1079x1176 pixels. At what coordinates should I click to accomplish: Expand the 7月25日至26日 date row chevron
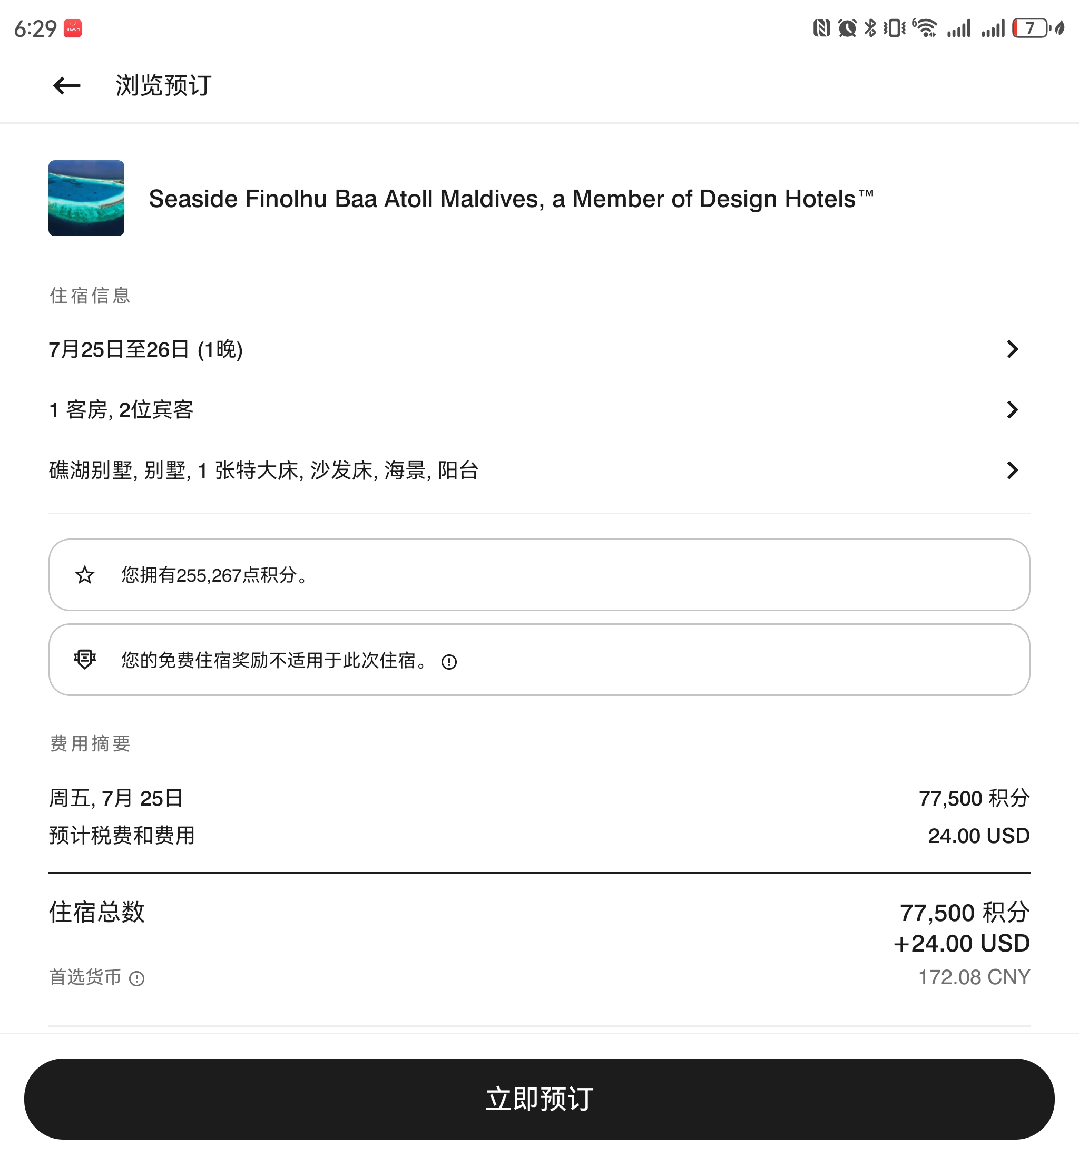pyautogui.click(x=1013, y=349)
